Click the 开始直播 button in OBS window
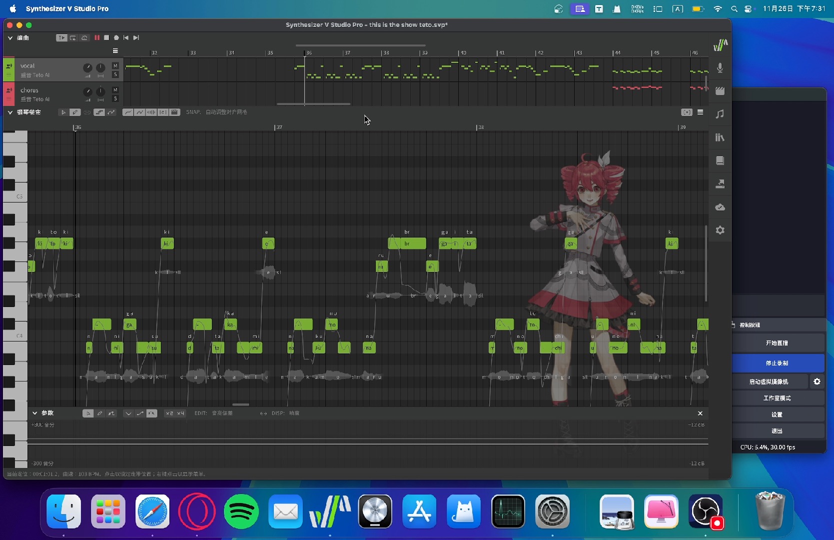834x540 pixels. click(x=778, y=343)
